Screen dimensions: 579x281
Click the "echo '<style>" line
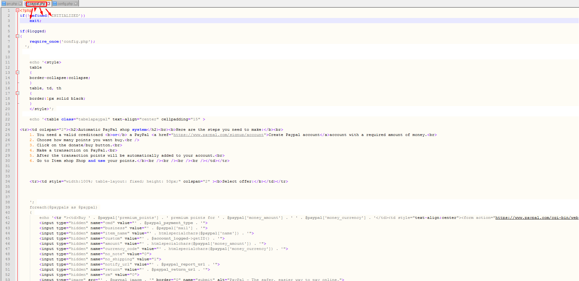coord(45,62)
